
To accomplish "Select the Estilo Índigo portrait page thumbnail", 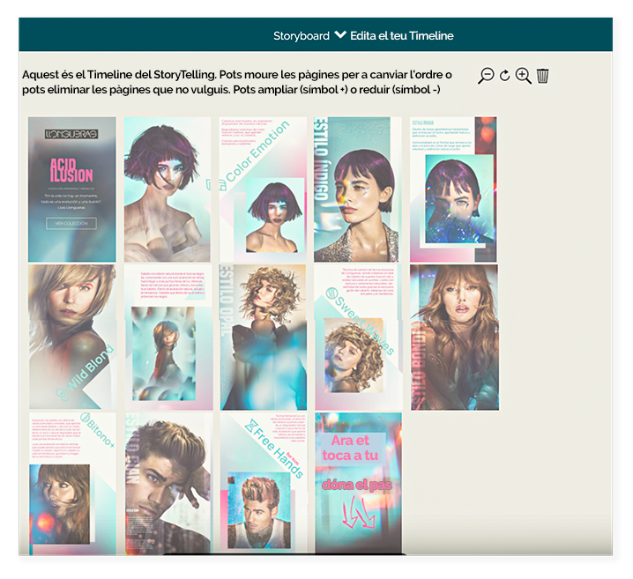I will tap(358, 189).
